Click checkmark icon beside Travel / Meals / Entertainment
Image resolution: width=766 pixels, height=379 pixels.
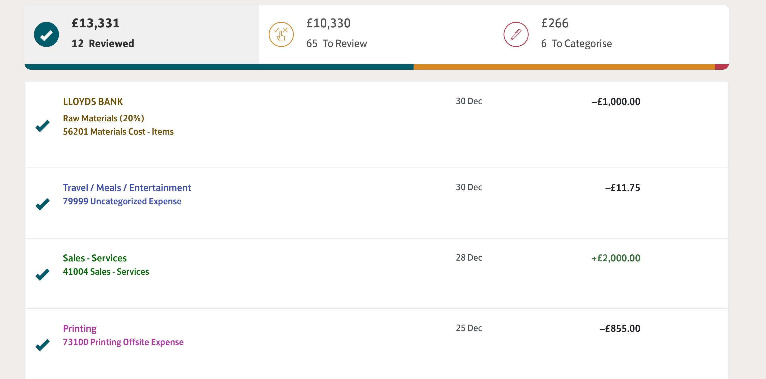pos(43,204)
